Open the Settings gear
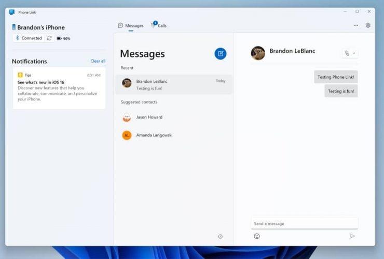This screenshot has width=384, height=259. click(368, 25)
